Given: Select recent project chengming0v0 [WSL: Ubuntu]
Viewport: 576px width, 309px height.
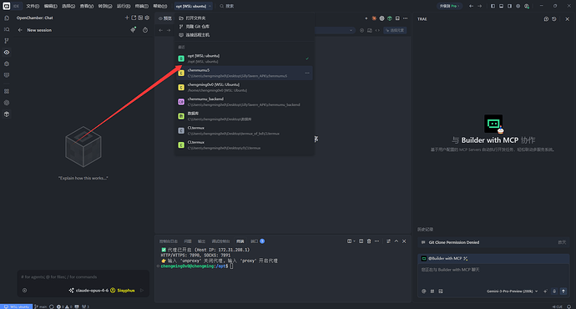Looking at the screenshot, I should click(245, 87).
